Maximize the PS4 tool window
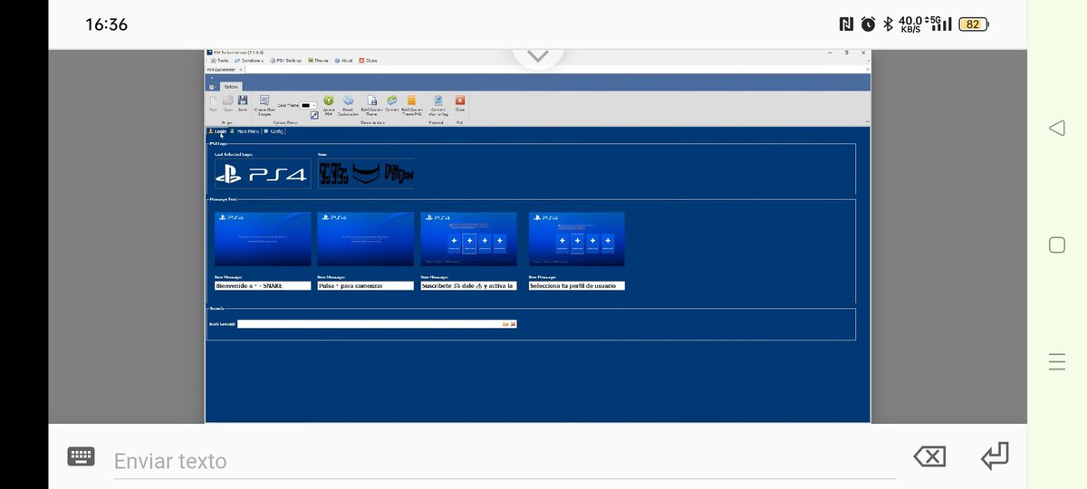Image resolution: width=1087 pixels, height=489 pixels. (846, 53)
